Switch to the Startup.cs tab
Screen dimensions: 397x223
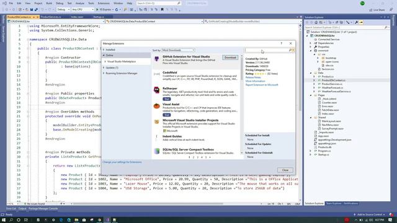[x=99, y=17]
